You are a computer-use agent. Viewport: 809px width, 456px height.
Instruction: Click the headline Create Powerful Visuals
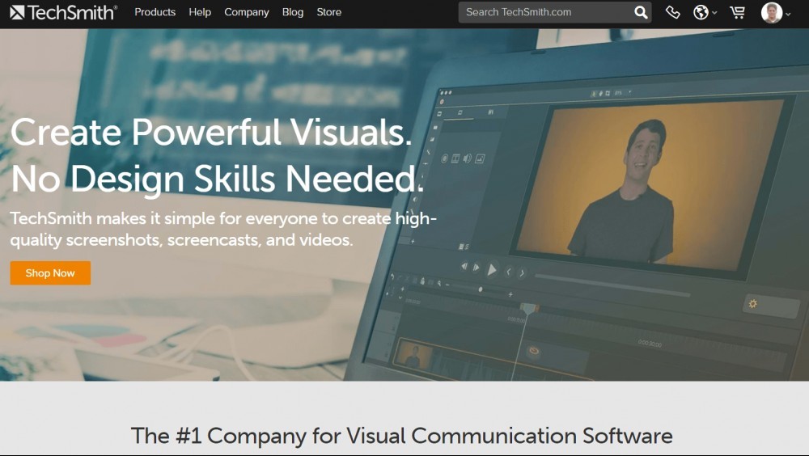(x=211, y=132)
